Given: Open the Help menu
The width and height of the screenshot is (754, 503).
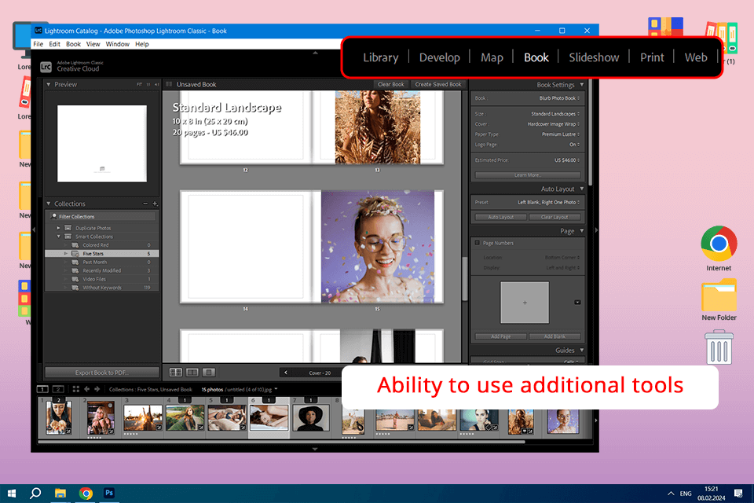Looking at the screenshot, I should [142, 44].
